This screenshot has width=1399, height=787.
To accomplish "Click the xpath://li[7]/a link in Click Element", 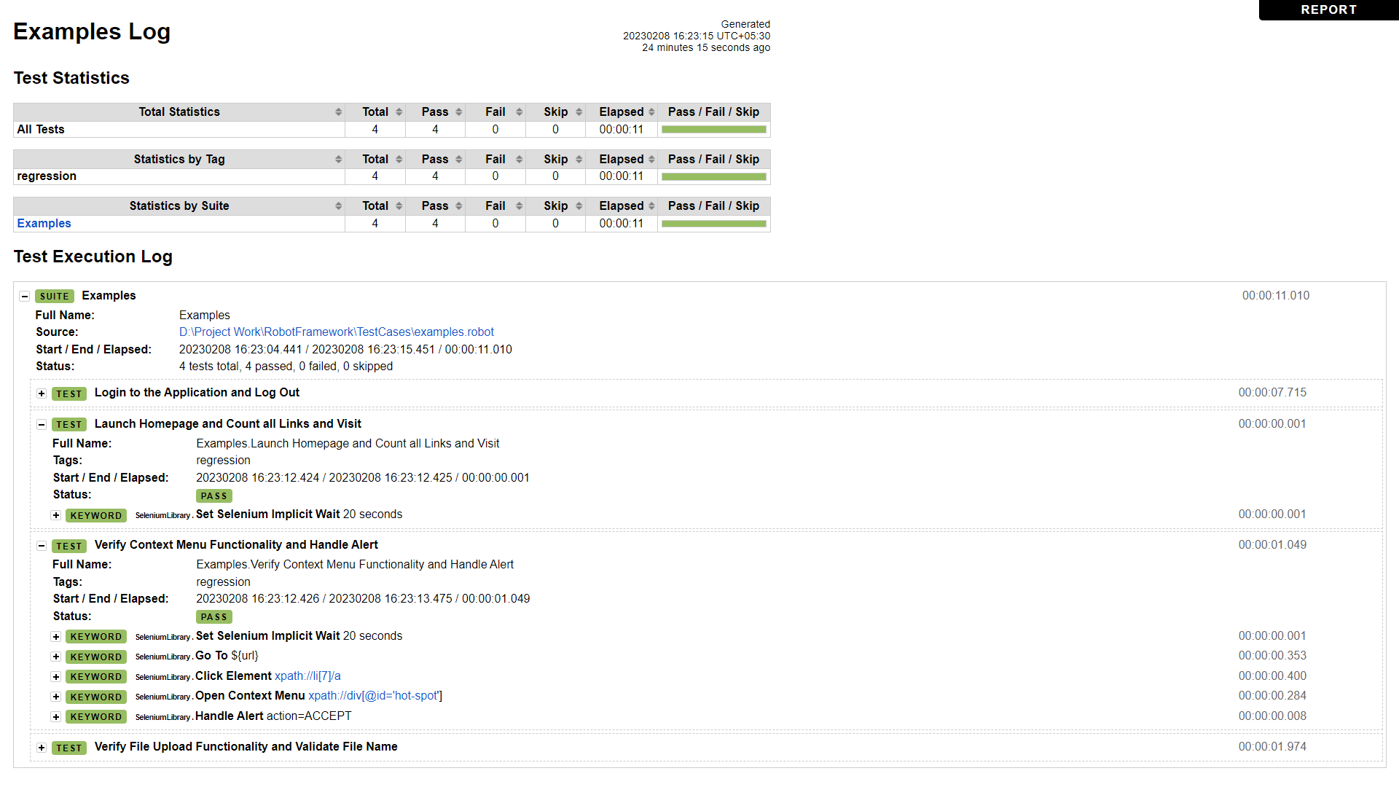I will point(308,676).
